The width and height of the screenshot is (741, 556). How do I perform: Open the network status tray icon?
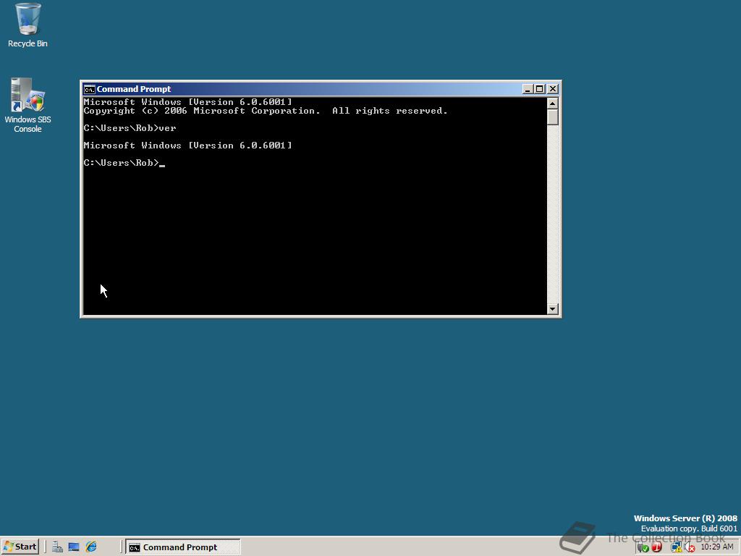tap(677, 547)
